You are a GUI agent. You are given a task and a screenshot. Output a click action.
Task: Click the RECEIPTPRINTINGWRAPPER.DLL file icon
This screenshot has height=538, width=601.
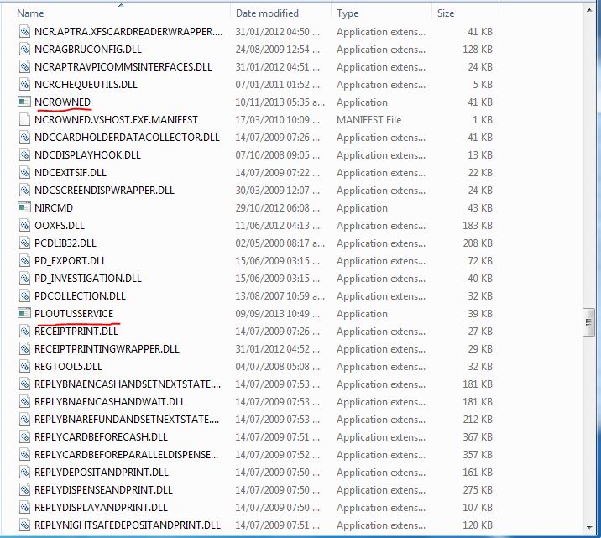pos(24,348)
